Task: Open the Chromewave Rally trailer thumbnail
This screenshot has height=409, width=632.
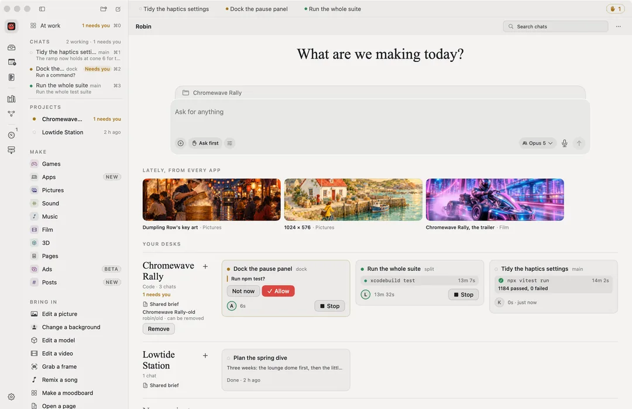Action: click(x=495, y=200)
